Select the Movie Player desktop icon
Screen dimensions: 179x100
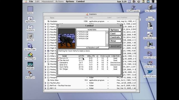tap(30, 55)
